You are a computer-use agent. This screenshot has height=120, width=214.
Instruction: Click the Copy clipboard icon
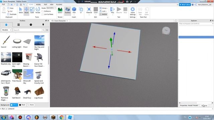coord(8,8)
